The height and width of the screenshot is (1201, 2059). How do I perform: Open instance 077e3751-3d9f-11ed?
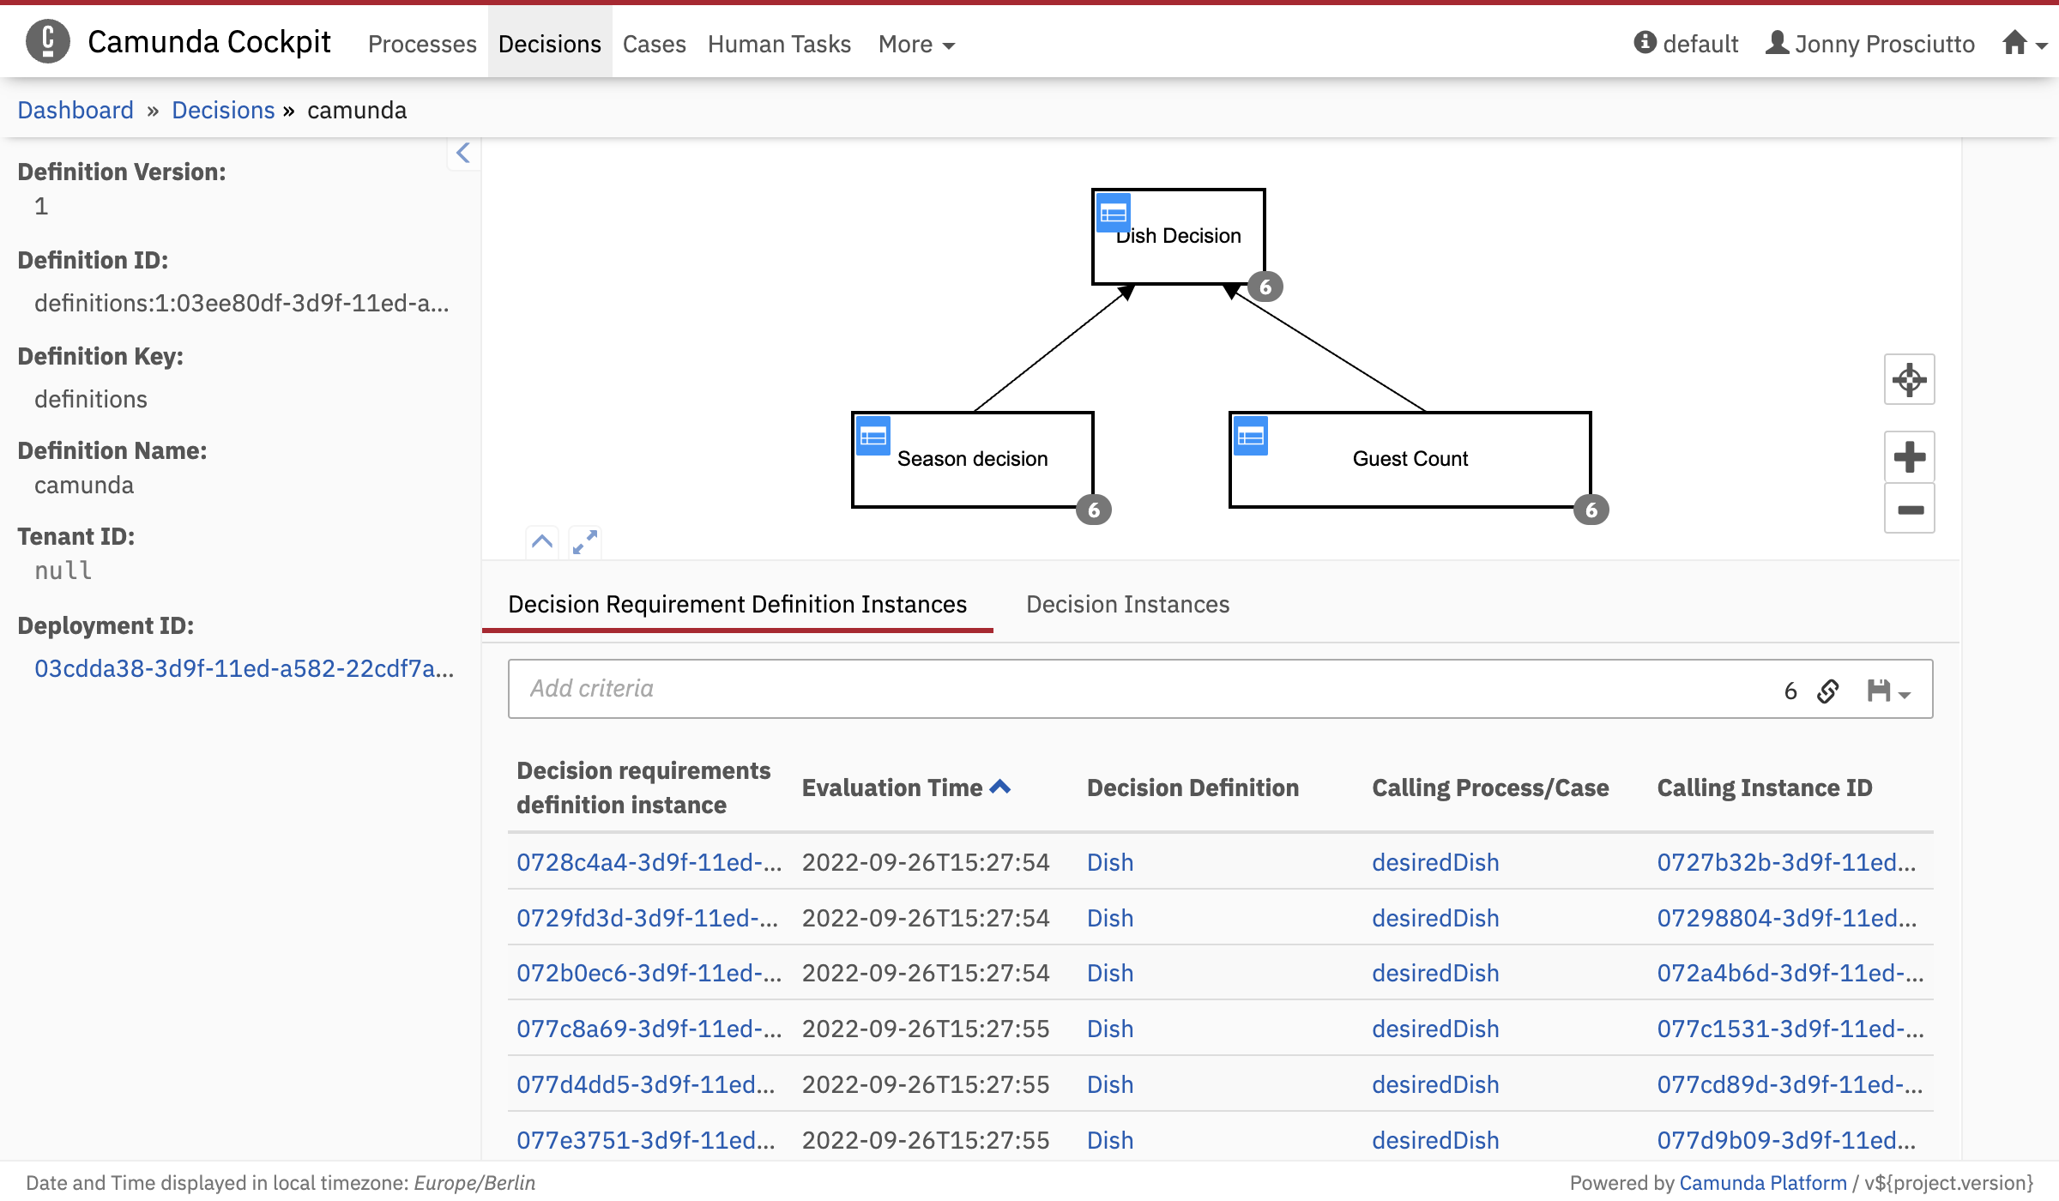pos(646,1140)
